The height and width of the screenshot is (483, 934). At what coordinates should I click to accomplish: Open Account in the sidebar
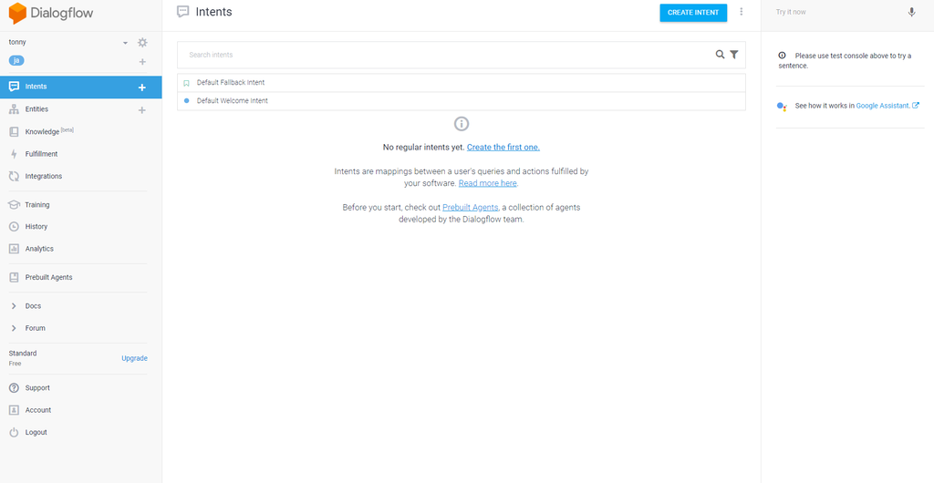(38, 410)
